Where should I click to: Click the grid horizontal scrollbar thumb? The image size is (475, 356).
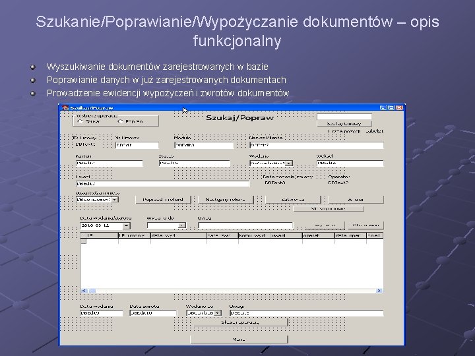click(x=92, y=291)
